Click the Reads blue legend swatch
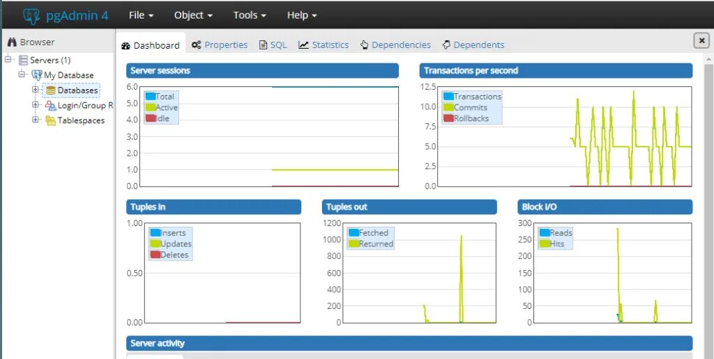The height and width of the screenshot is (359, 714). pos(545,232)
